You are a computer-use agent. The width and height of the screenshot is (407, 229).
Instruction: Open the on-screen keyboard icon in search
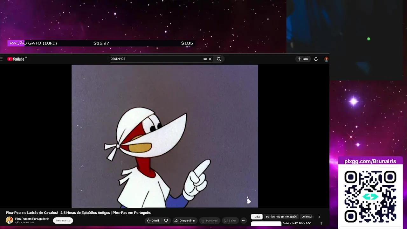205,59
